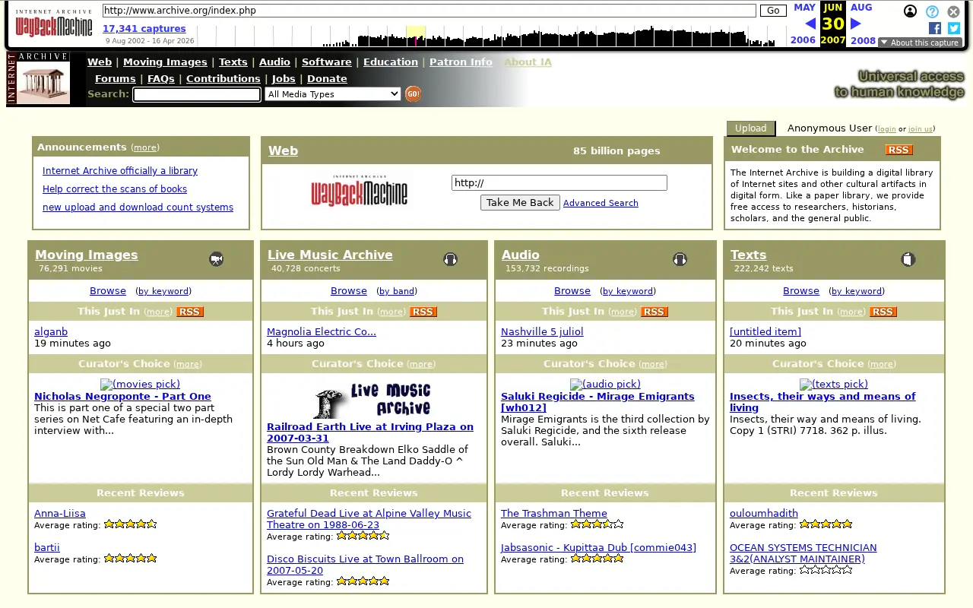This screenshot has width=973, height=608.
Task: Go to next capture with right arrow
Action: [855, 24]
